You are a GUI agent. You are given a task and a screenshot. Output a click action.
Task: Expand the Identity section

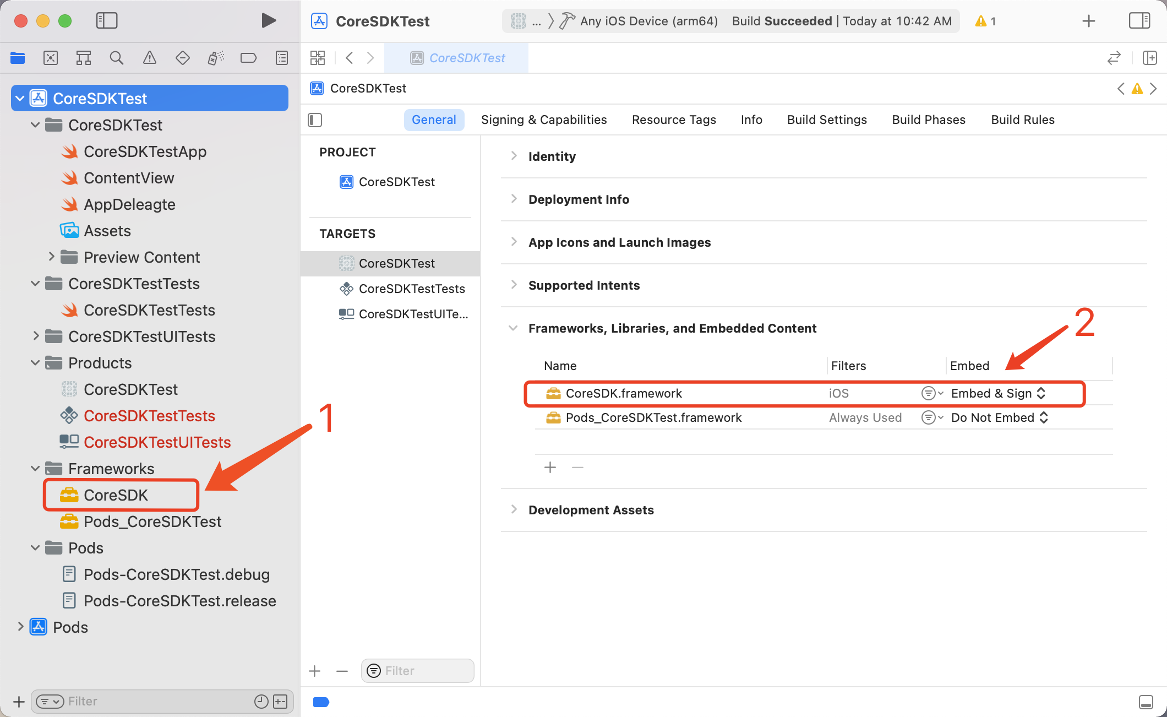[x=514, y=156]
